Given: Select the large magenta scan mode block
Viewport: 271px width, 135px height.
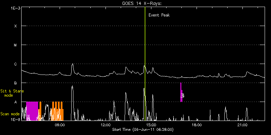Looking at the screenshot, I should 32,111.
